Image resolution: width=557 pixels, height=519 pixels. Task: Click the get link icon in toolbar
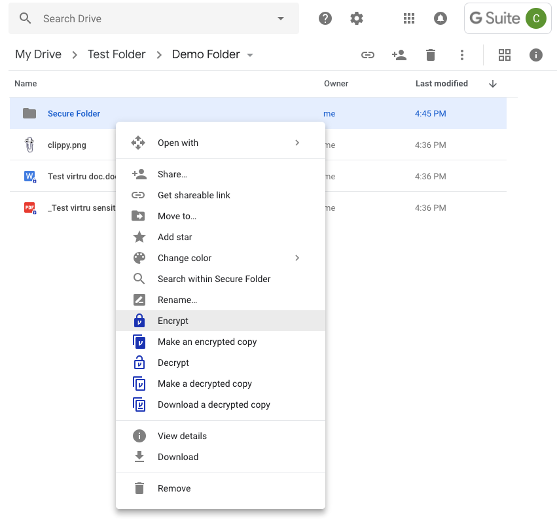click(x=368, y=55)
